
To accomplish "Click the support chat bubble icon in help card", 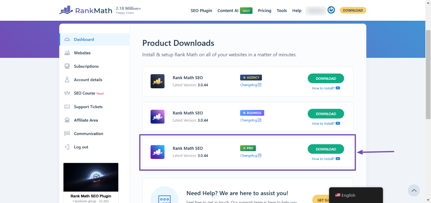I will click(164, 199).
